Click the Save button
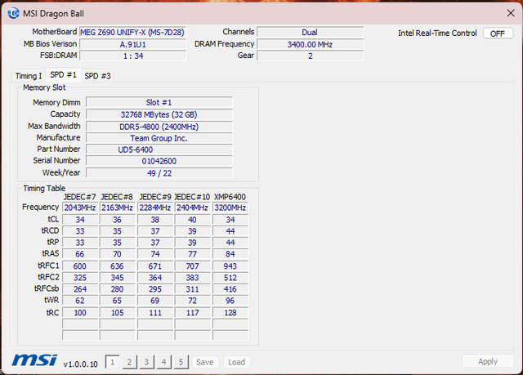Viewport: 523px width, 375px height. pyautogui.click(x=205, y=362)
